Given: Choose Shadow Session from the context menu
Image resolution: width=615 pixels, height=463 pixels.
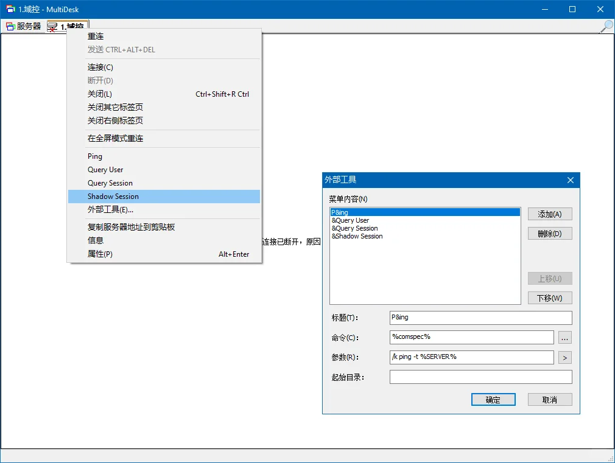Looking at the screenshot, I should point(114,196).
